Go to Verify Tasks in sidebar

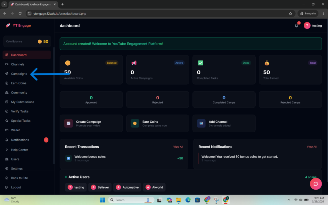tap(20, 111)
